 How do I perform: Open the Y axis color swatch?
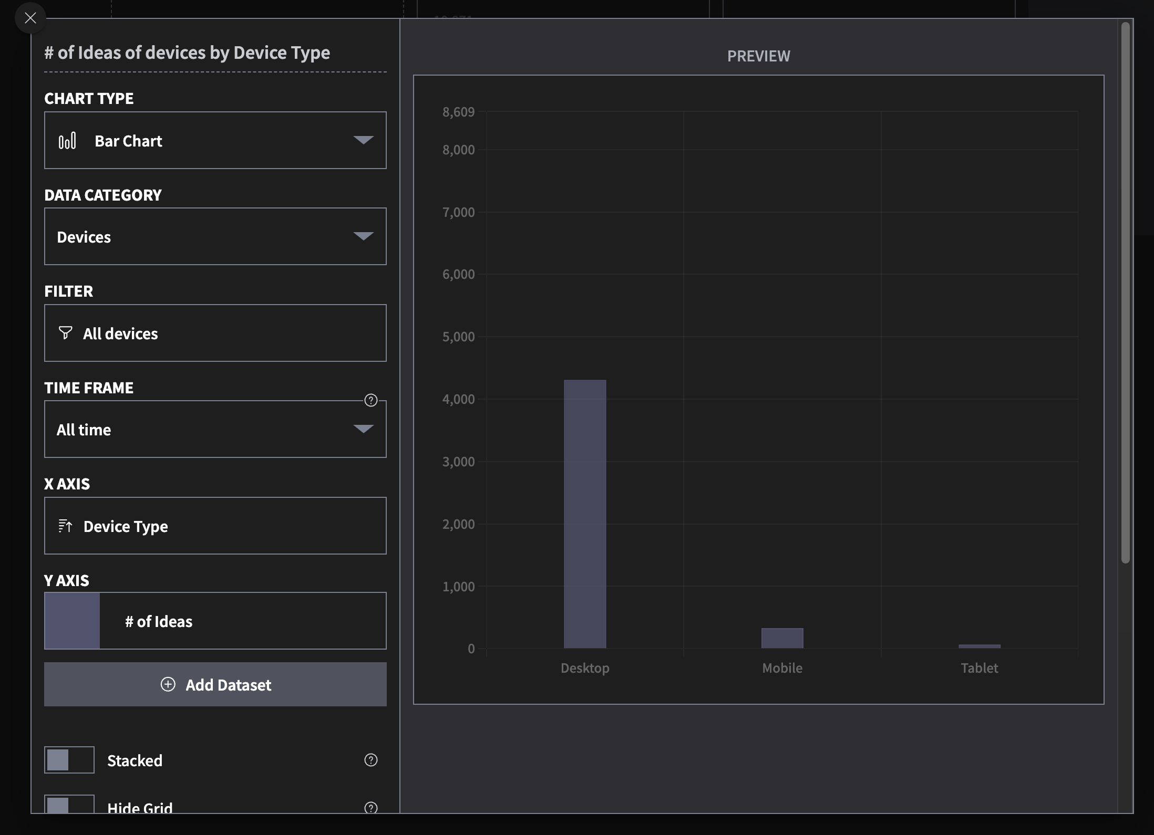point(72,621)
